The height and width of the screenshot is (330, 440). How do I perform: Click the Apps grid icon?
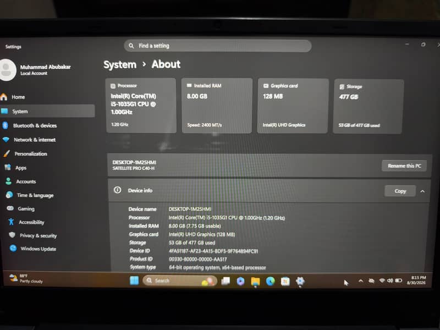tap(8, 167)
